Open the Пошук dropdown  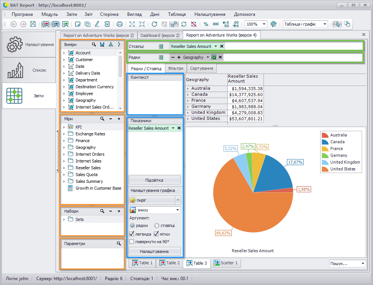[363, 264]
